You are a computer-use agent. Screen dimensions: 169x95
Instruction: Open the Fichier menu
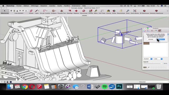[19, 6]
